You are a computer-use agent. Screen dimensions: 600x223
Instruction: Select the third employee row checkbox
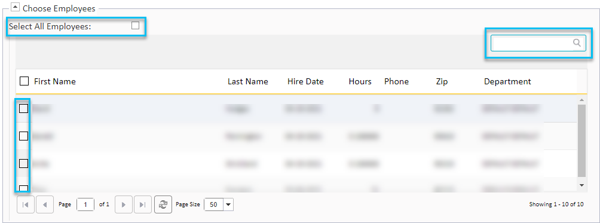coord(24,163)
